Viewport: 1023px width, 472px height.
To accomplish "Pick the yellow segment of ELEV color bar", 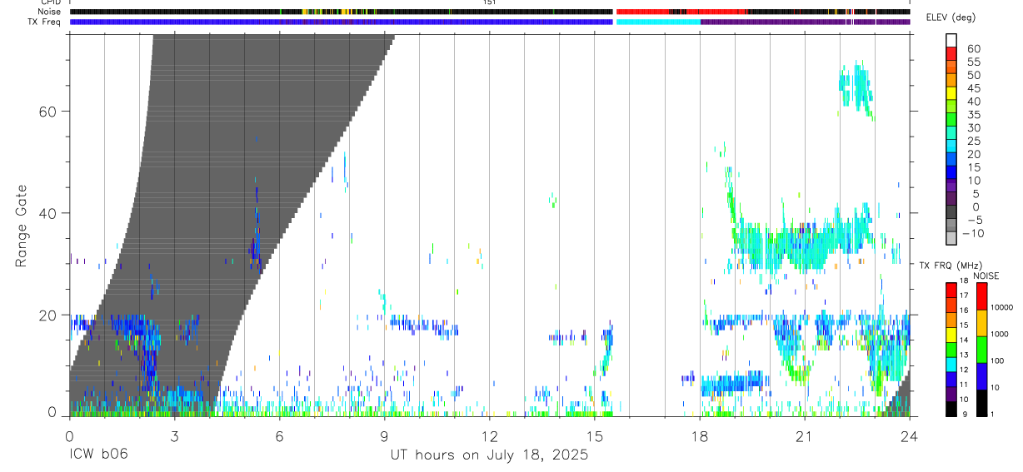I will pos(951,92).
